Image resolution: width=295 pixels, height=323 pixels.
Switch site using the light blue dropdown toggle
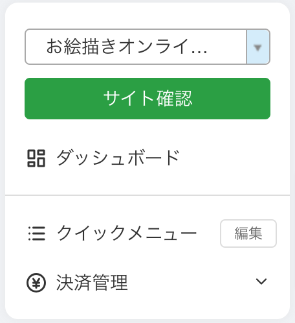[x=258, y=47]
